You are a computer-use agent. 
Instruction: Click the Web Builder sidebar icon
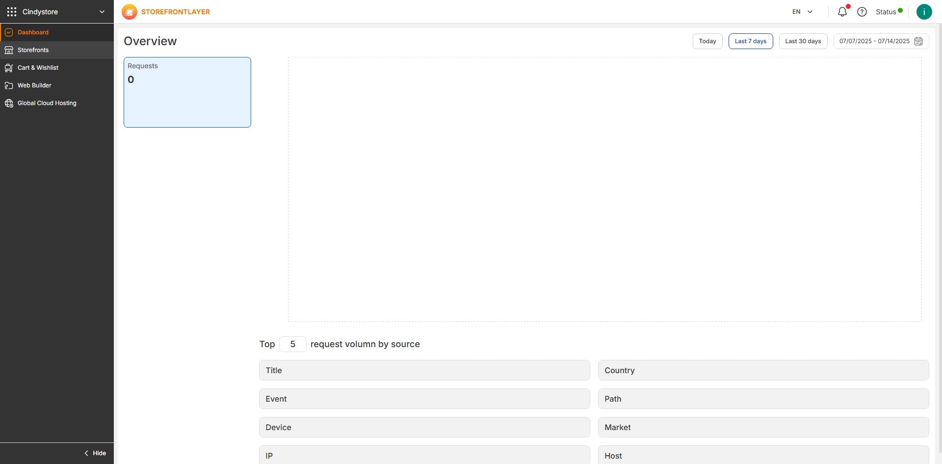pyautogui.click(x=9, y=85)
